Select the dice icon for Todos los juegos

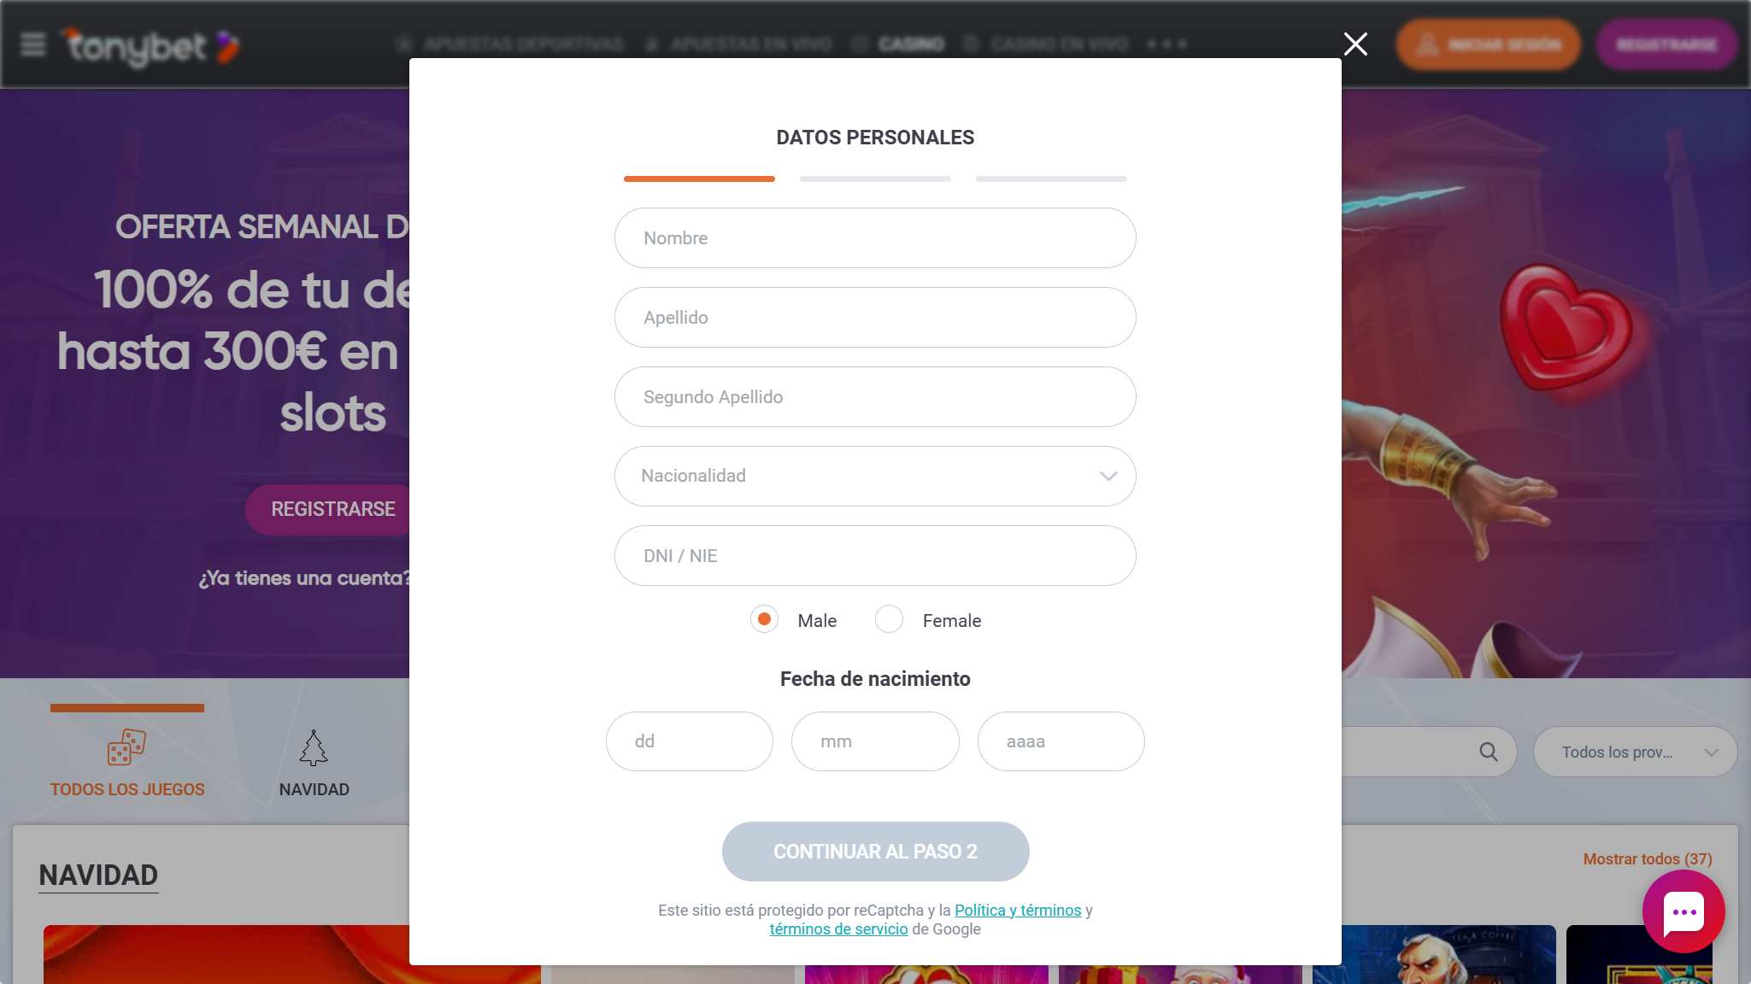coord(126,747)
